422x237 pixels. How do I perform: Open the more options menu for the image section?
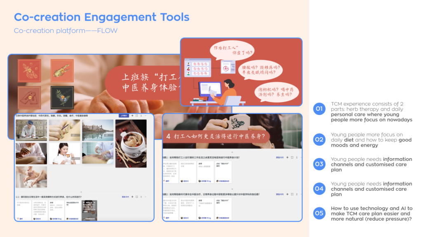tap(146, 116)
